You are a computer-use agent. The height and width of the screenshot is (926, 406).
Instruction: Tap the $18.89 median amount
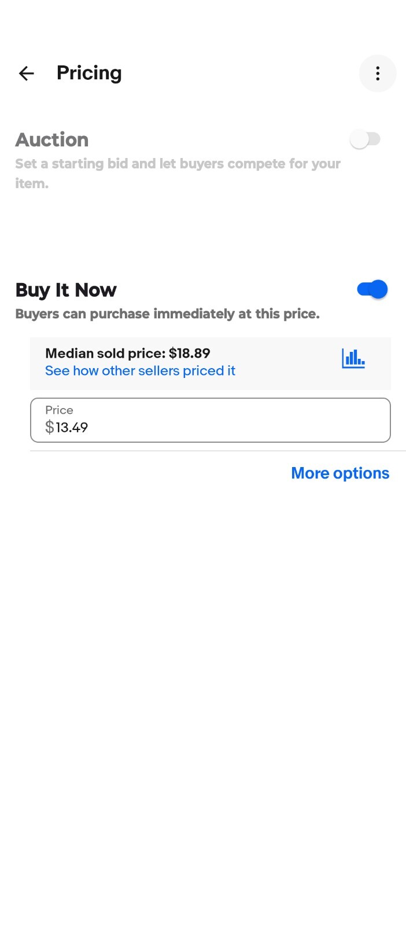[x=190, y=354]
